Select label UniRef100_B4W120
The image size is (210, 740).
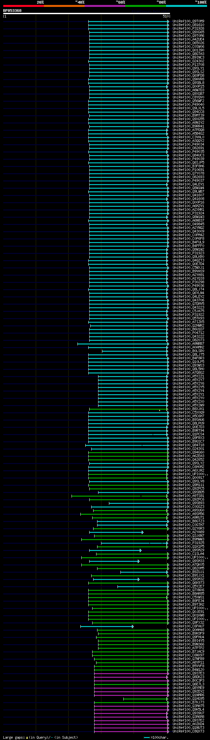pyautogui.click(x=188, y=670)
